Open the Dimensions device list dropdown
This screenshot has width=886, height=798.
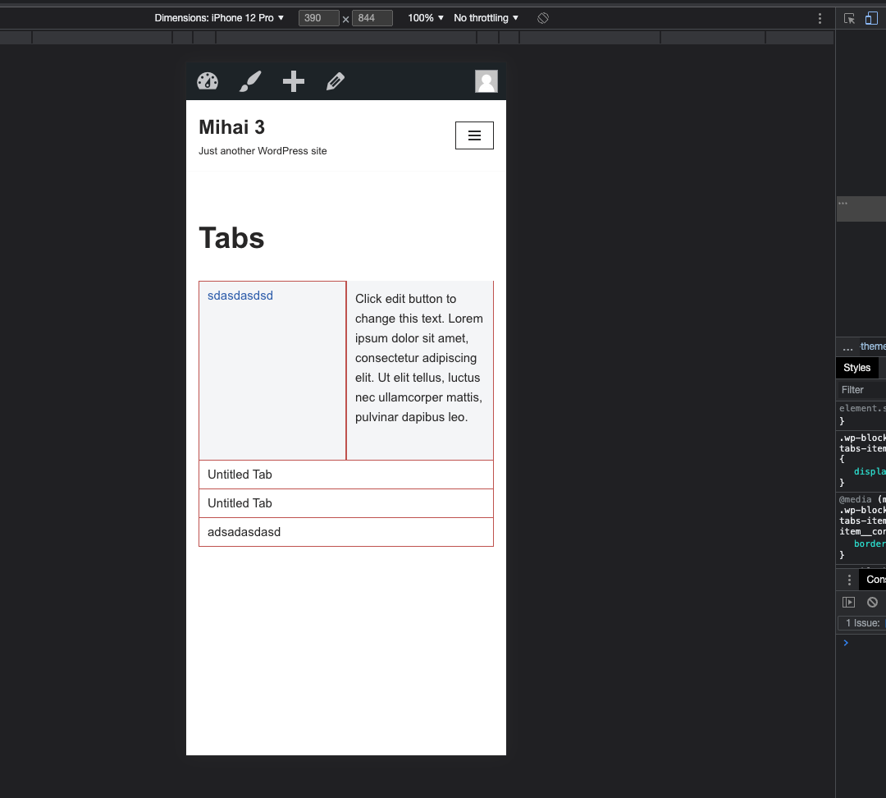point(218,17)
